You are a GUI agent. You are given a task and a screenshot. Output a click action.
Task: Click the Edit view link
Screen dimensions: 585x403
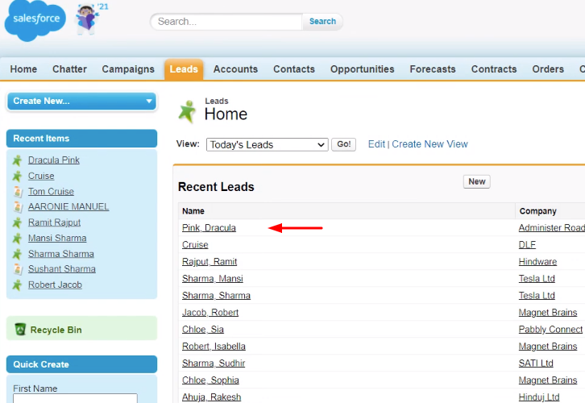[x=376, y=144]
